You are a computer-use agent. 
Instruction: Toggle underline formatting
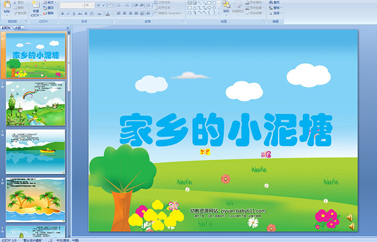point(74,13)
